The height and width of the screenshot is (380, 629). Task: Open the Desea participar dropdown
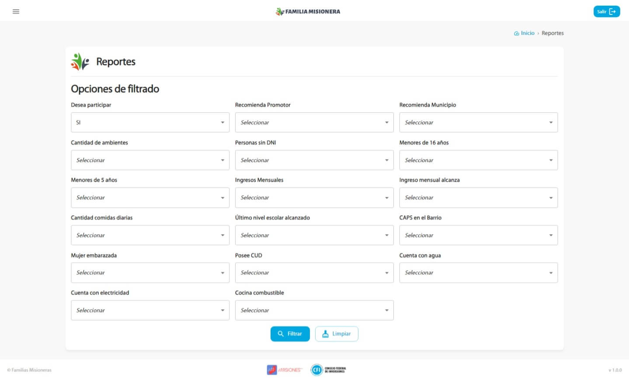[x=150, y=122]
